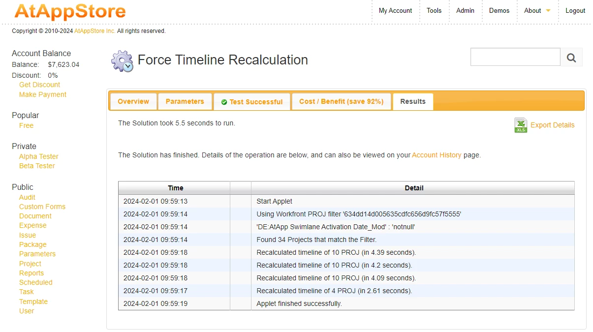
Task: Select the 'Recalculated timeline of 4 PROJ' row
Action: 346,291
